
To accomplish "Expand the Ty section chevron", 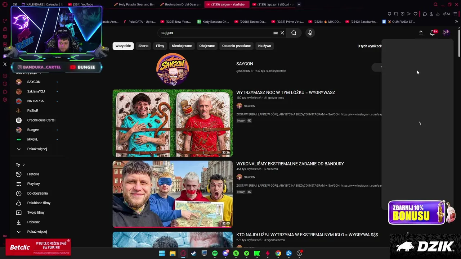I will [x=24, y=165].
